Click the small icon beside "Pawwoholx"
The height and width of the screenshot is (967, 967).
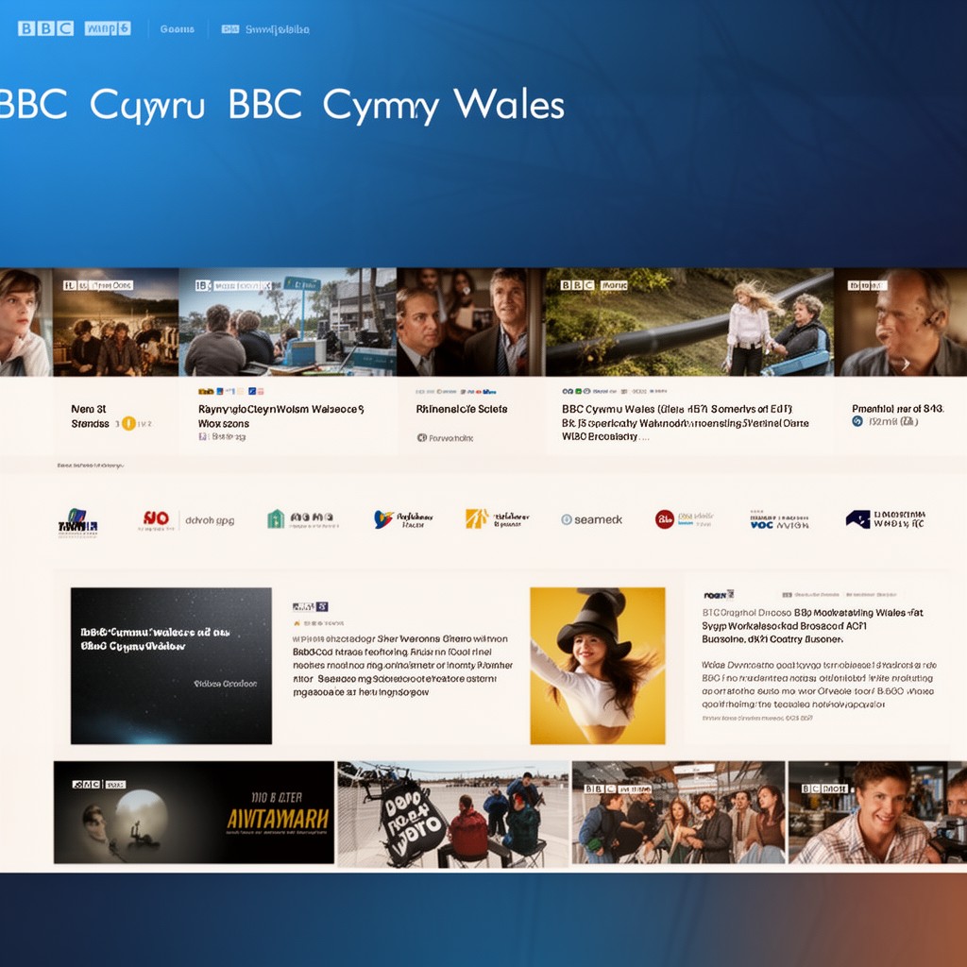[422, 438]
